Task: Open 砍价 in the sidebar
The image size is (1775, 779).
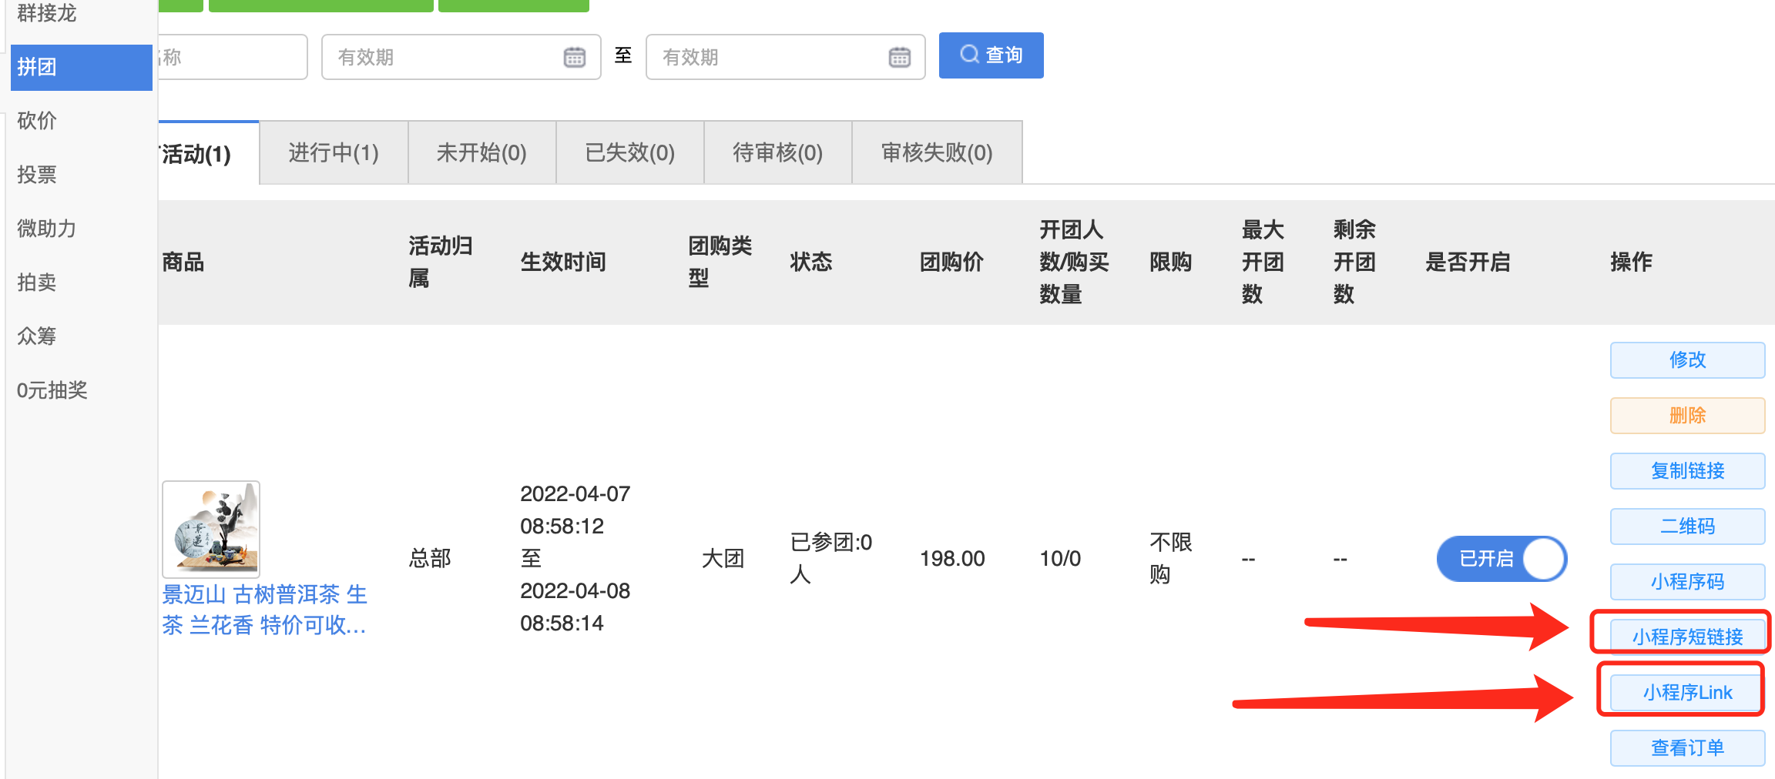Action: click(37, 121)
